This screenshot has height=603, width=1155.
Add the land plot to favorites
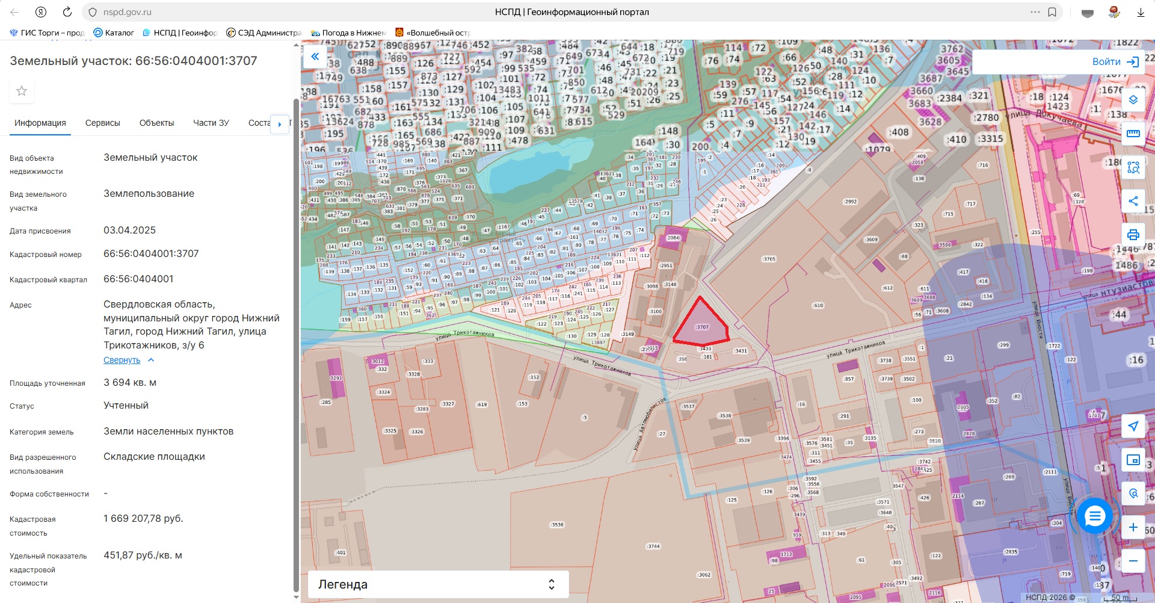22,91
